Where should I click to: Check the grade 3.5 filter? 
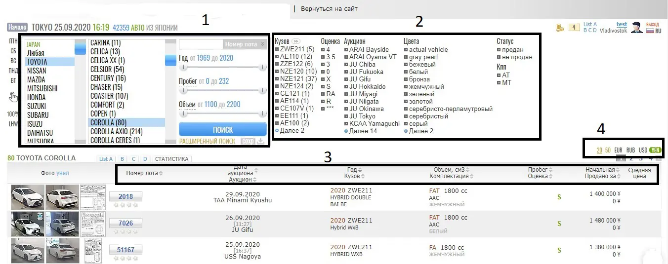[323, 57]
